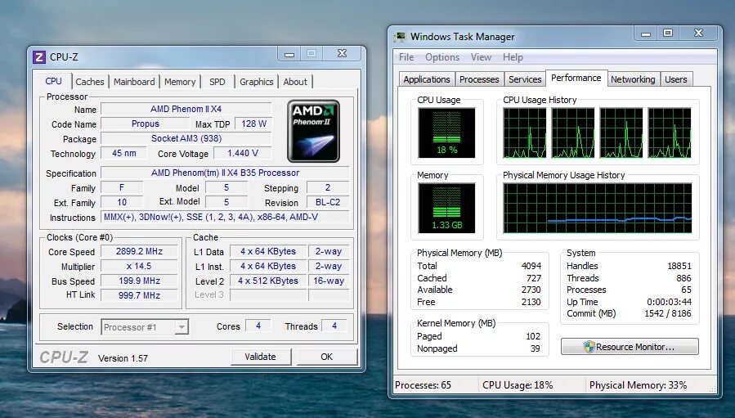Open the Services tab

coord(525,79)
